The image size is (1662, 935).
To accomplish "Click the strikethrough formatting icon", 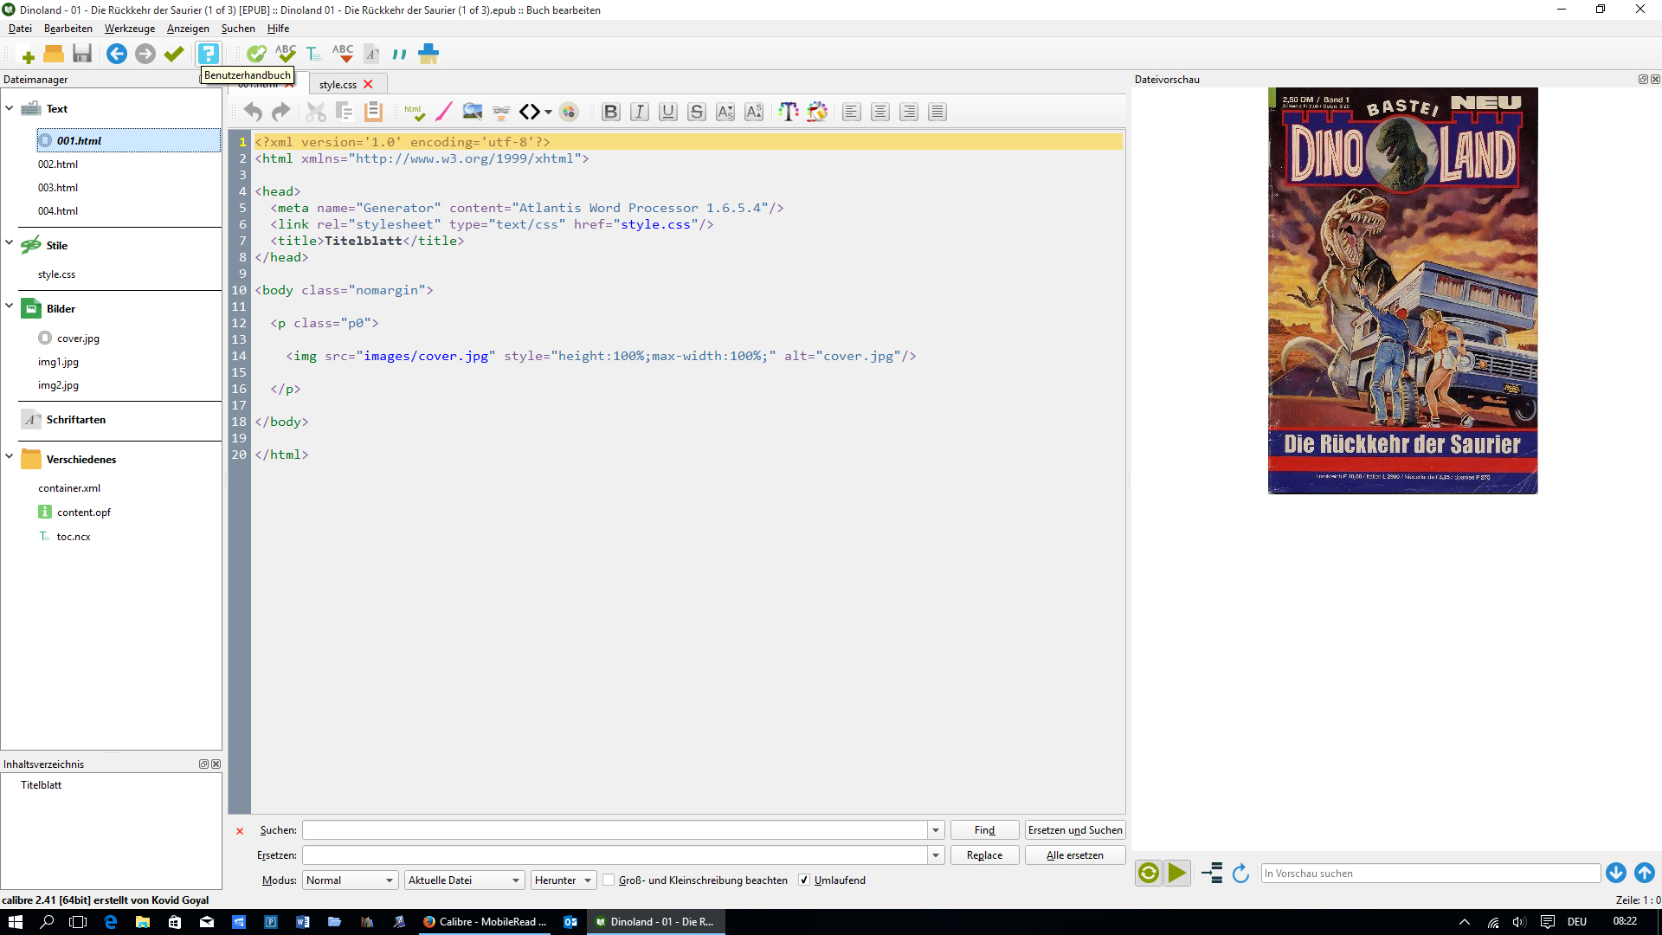I will click(x=696, y=112).
